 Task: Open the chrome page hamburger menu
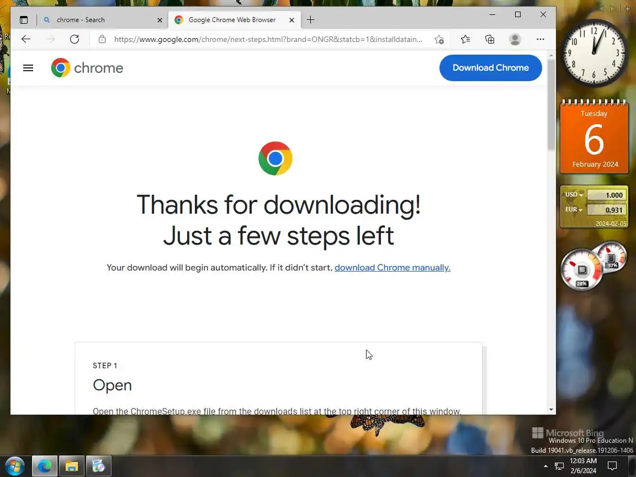[28, 68]
